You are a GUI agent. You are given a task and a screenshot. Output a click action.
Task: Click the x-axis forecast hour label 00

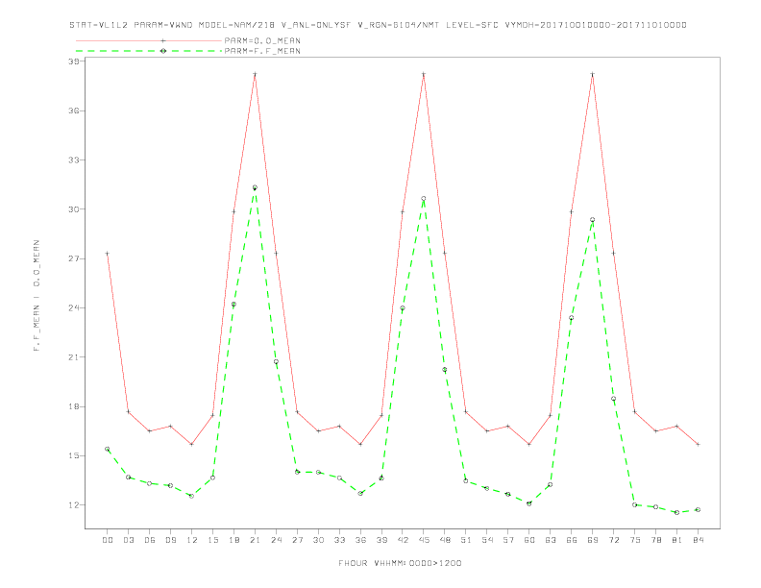coord(108,540)
